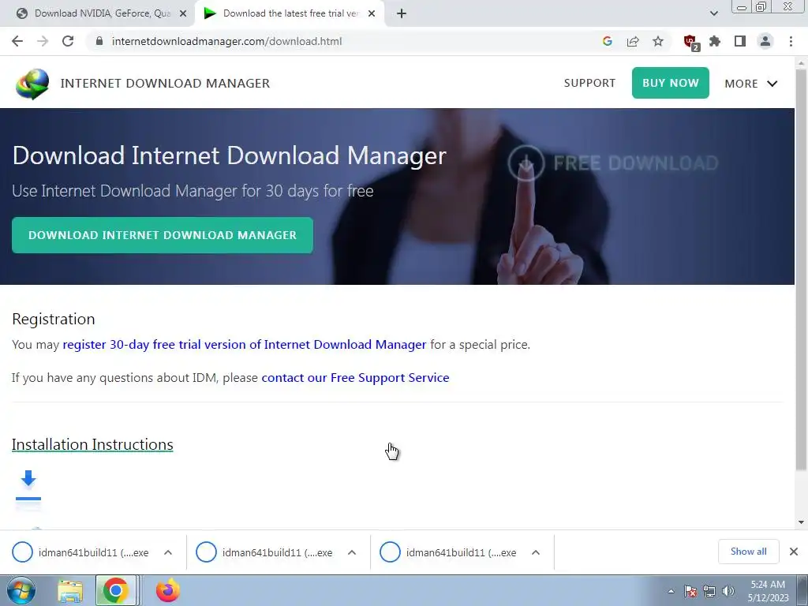Open uBlock Origin extension icon

(x=690, y=43)
